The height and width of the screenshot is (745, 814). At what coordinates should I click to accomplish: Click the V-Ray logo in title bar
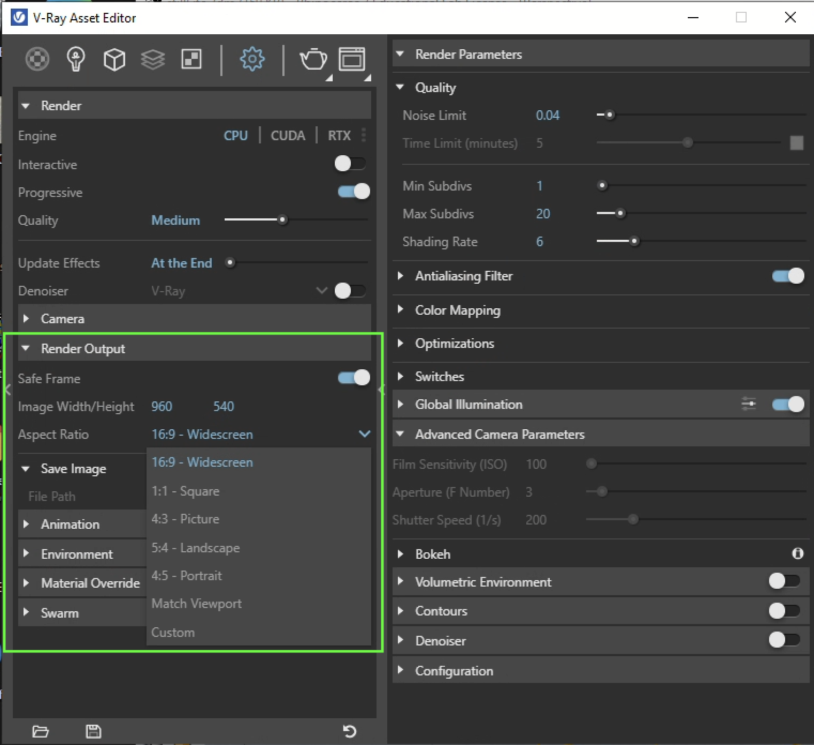19,18
